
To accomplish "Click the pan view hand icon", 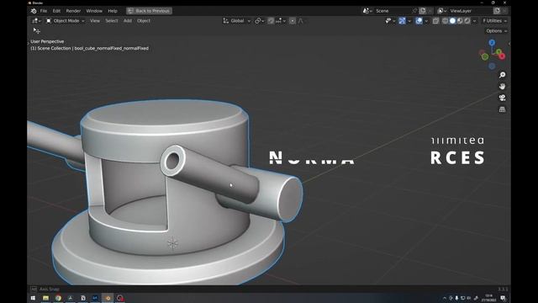I will [503, 86].
